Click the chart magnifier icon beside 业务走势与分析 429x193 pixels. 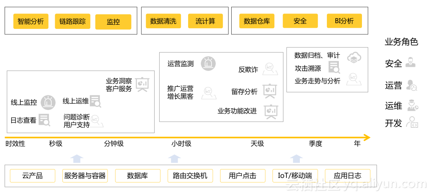click(x=354, y=79)
